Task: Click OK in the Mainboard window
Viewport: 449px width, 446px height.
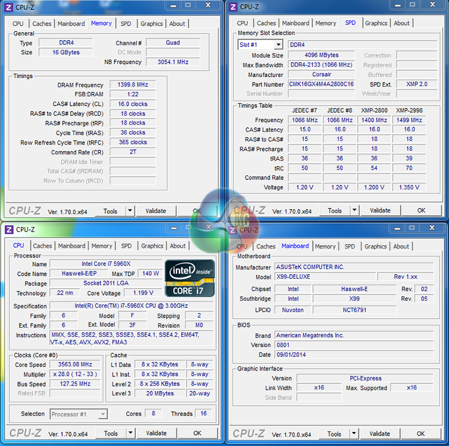Action: click(421, 434)
